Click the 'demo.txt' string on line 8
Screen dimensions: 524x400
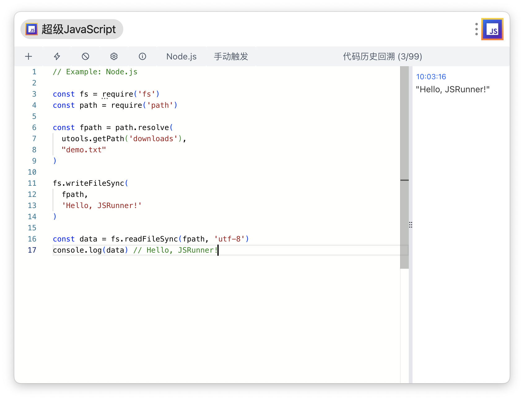click(x=84, y=150)
